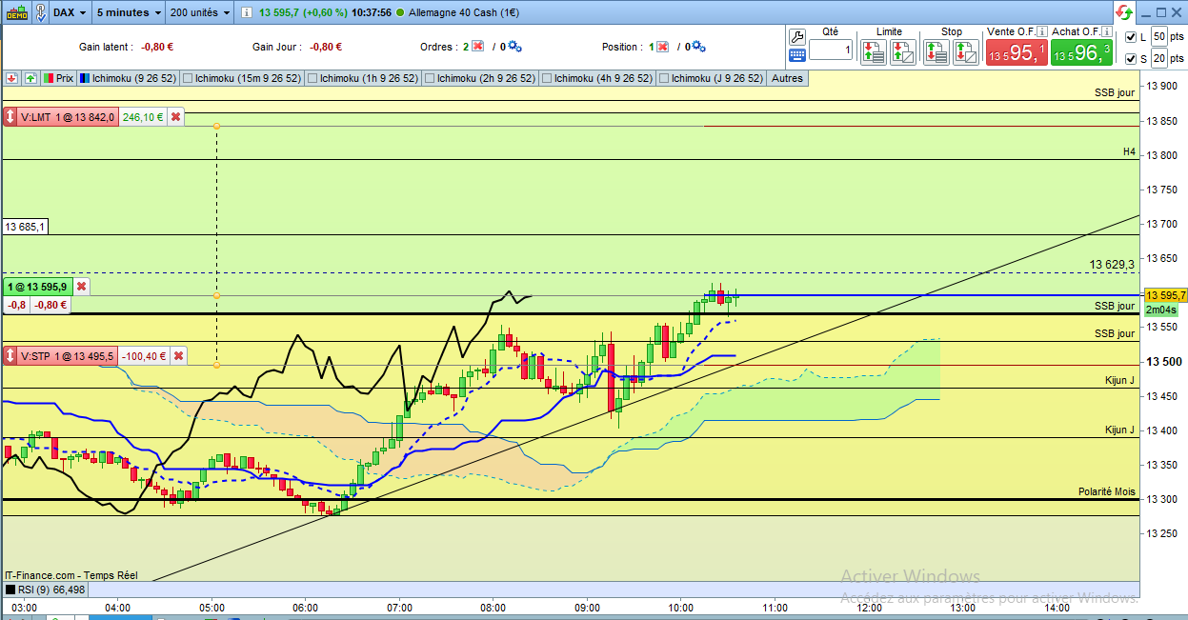The height and width of the screenshot is (620, 1188).
Task: Click the L points value field 50
Action: click(1158, 36)
